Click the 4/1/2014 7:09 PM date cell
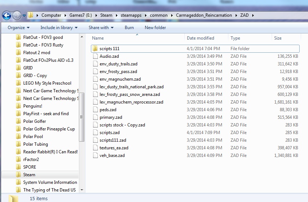 tap(203, 133)
